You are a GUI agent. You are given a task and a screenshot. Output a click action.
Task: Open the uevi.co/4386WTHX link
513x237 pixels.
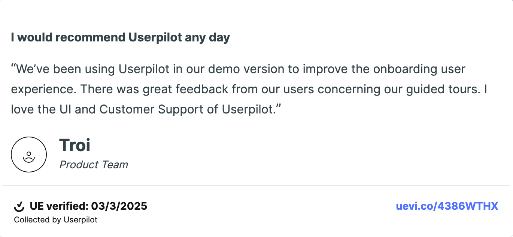pyautogui.click(x=447, y=206)
